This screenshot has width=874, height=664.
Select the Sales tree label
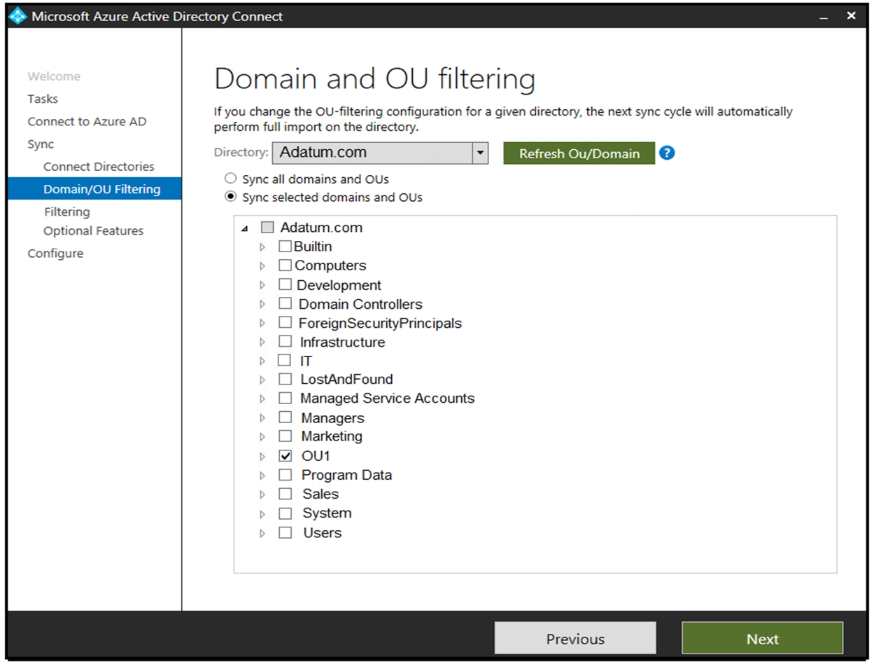tap(320, 494)
